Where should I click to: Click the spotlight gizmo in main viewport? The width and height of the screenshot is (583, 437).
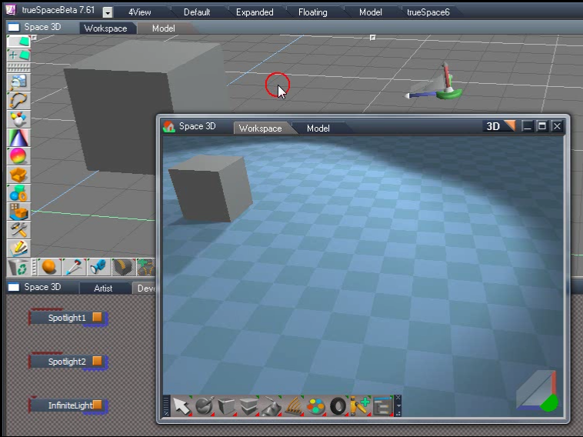click(x=434, y=82)
